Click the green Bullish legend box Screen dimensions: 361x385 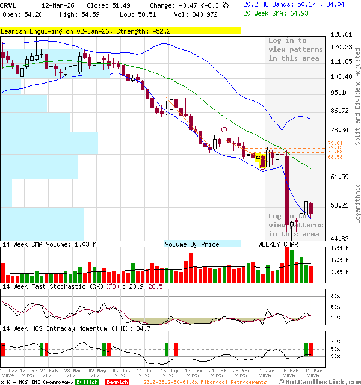[87, 382]
